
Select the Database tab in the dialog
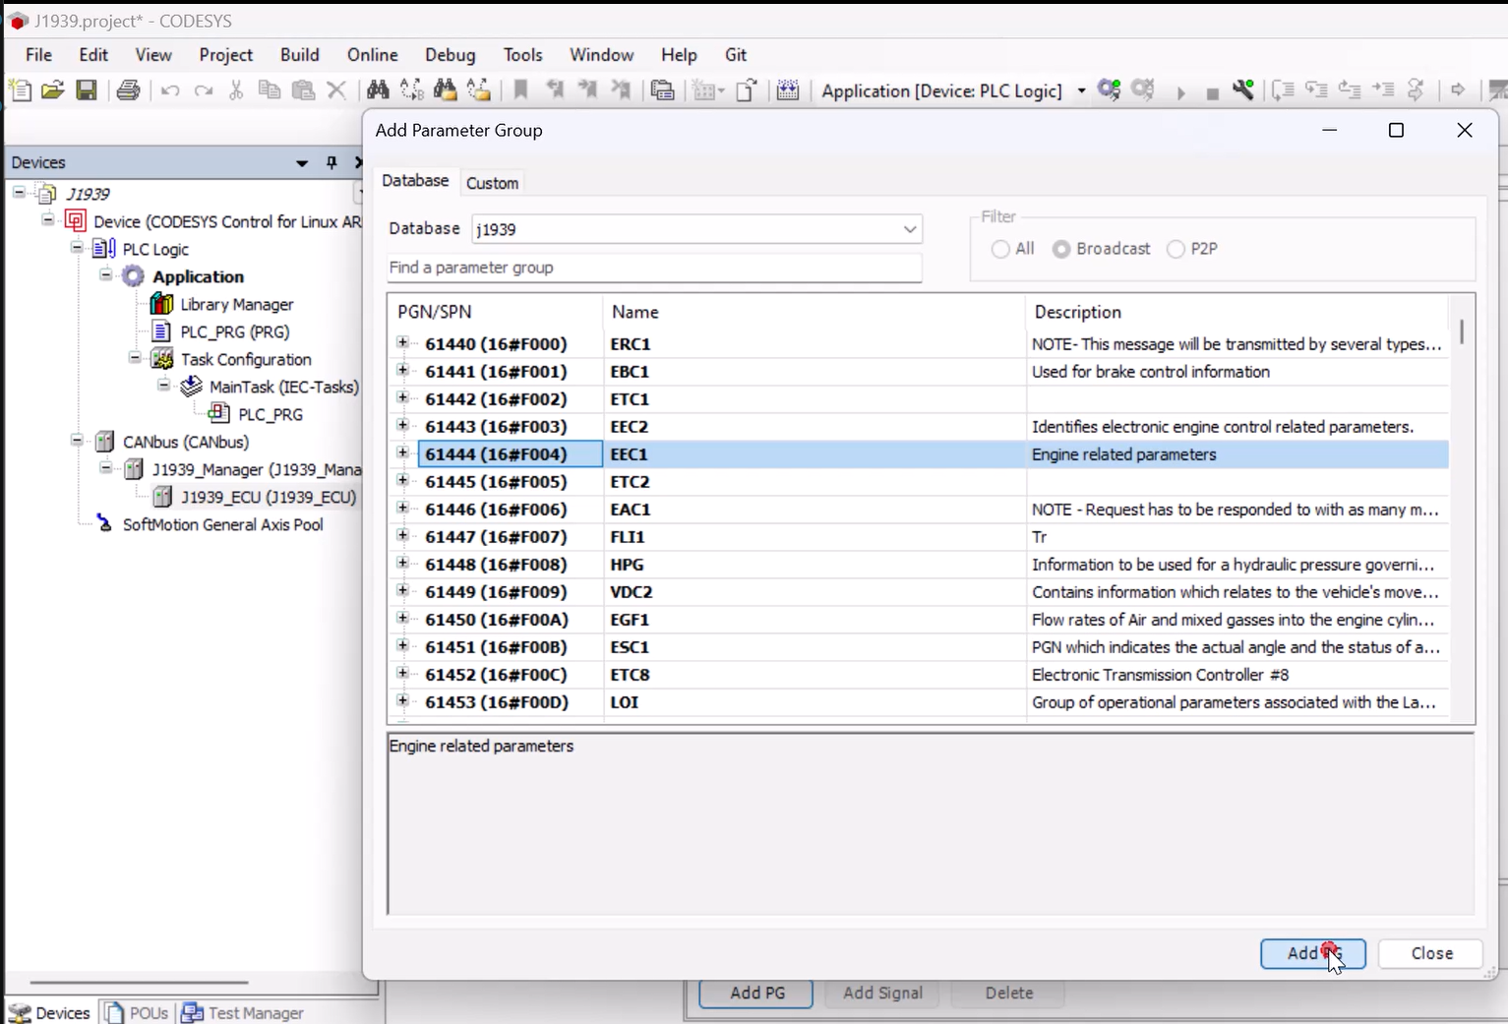coord(415,181)
